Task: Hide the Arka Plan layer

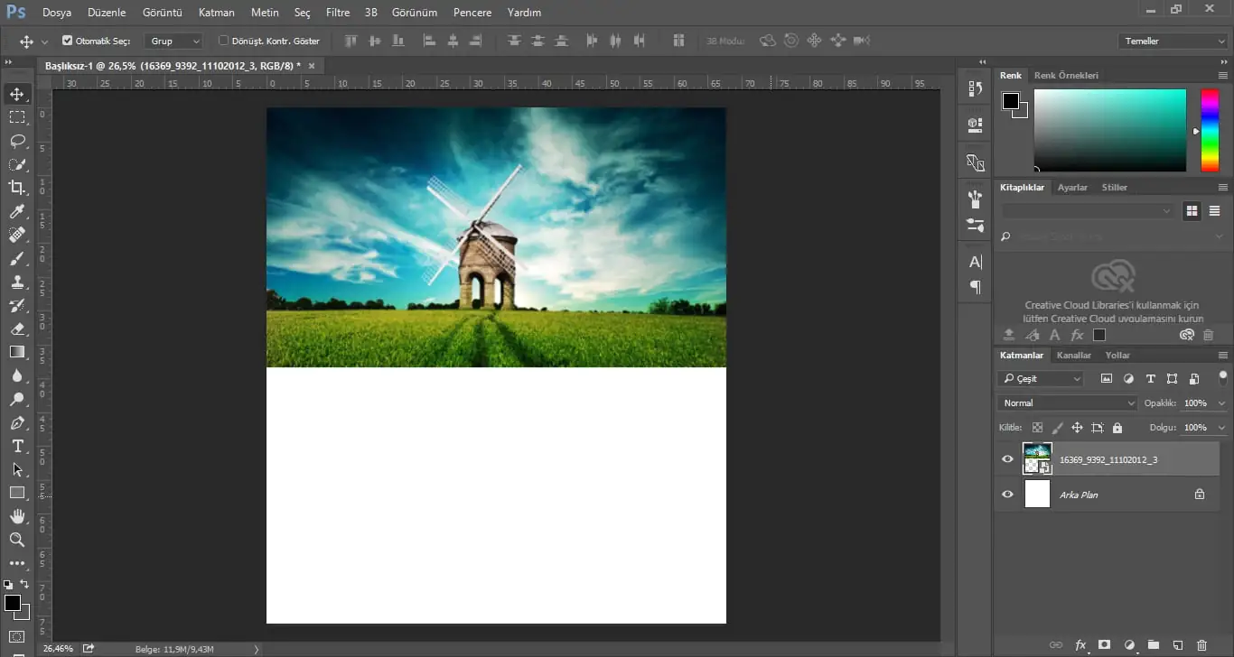Action: [1008, 495]
